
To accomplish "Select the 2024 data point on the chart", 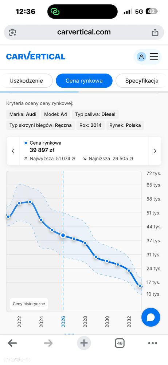I will click(41, 220).
